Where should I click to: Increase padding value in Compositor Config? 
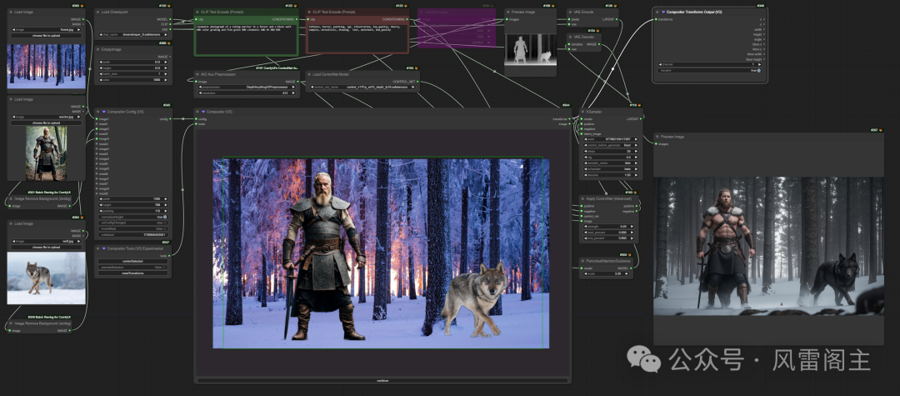(x=167, y=211)
